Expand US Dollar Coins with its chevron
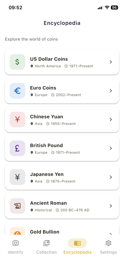This screenshot has width=124, height=269. coord(111,62)
